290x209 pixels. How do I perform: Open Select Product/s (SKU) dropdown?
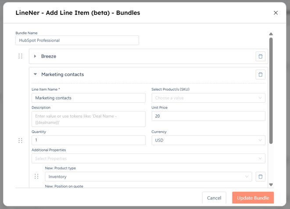pyautogui.click(x=208, y=98)
